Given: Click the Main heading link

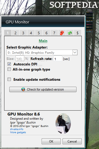Looking at the screenshot, I should (43, 41).
